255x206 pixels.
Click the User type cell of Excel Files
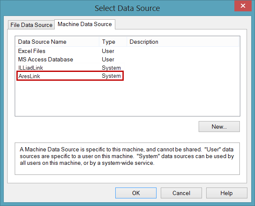point(108,51)
